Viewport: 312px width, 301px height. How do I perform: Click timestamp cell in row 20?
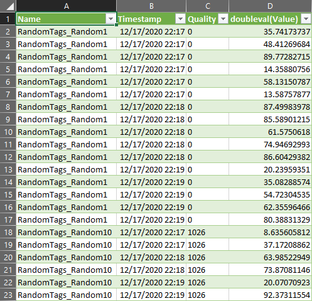point(151,257)
